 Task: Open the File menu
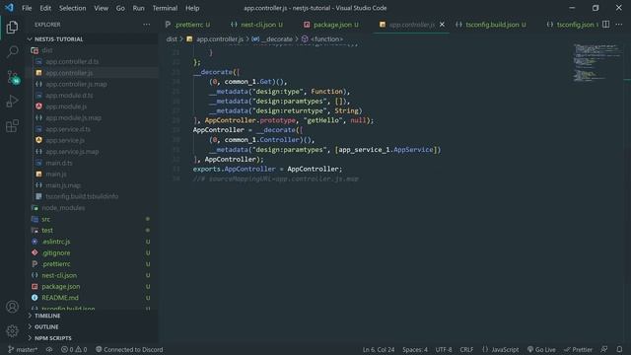click(x=27, y=8)
